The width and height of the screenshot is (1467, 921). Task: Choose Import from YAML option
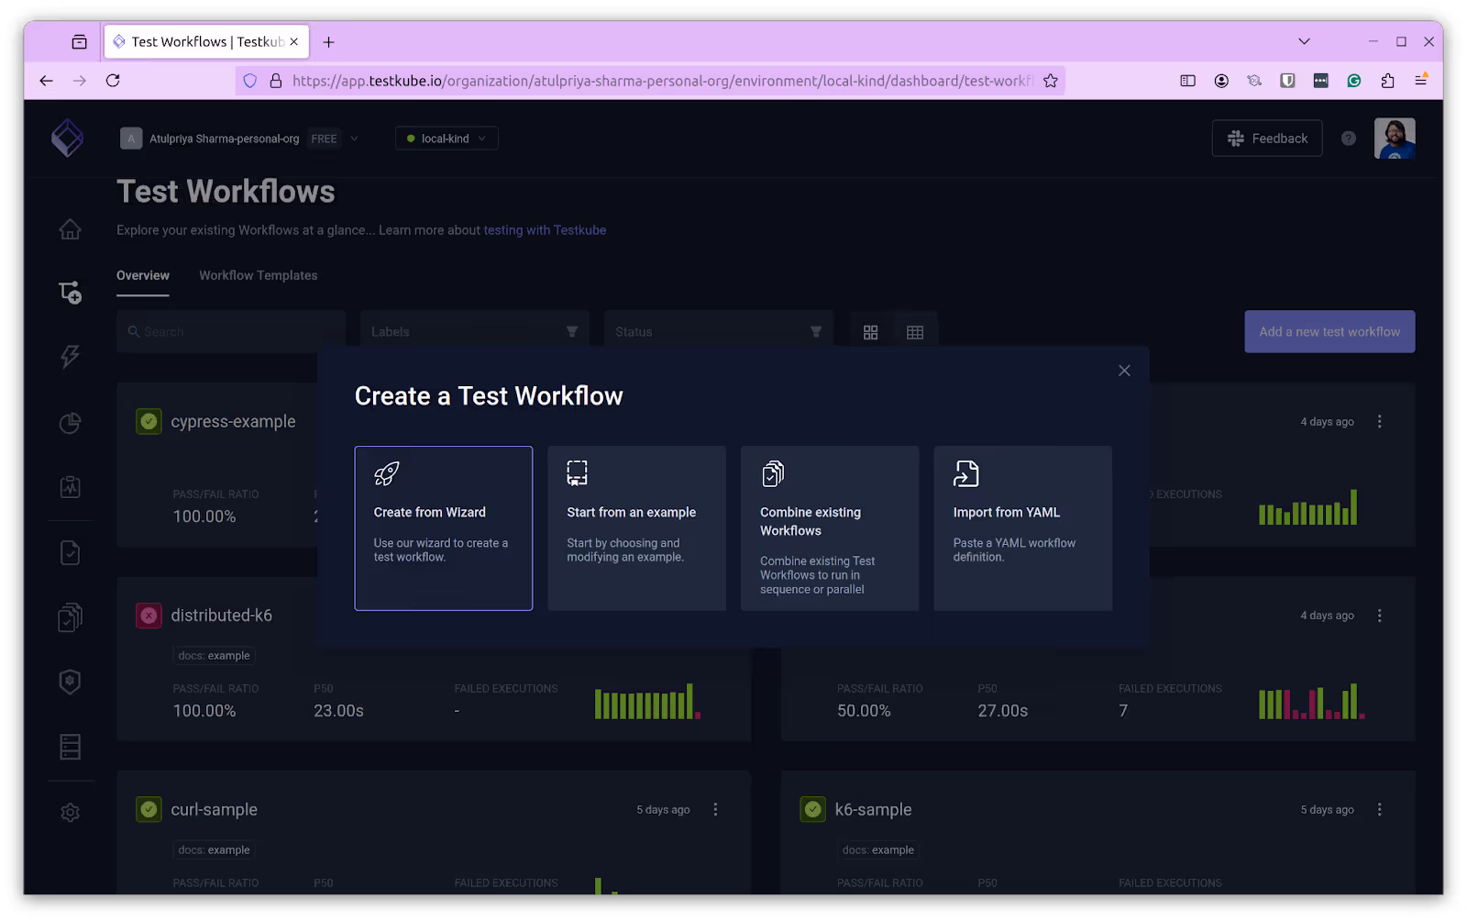[1023, 528]
